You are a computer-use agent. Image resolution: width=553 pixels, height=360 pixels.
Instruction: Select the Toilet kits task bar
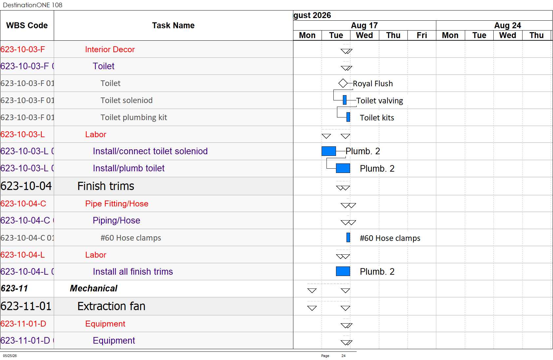[x=348, y=117]
